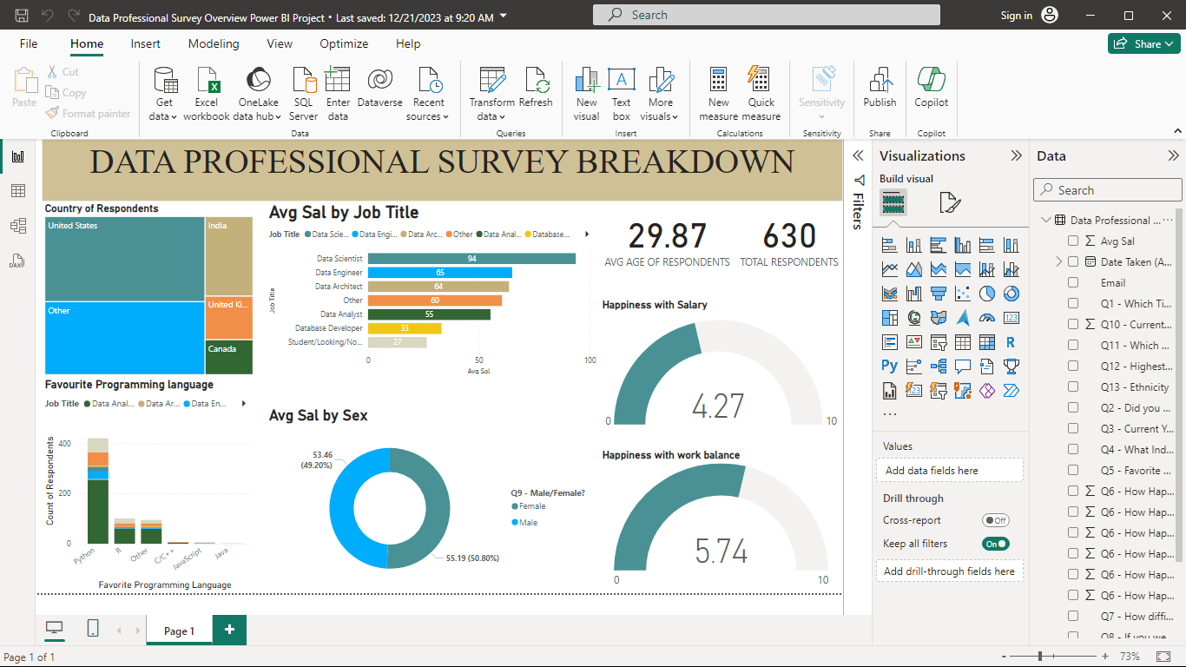Screen dimensions: 1186x667
Task: Turn off the Keep all filters toggle
Action: [x=996, y=544]
